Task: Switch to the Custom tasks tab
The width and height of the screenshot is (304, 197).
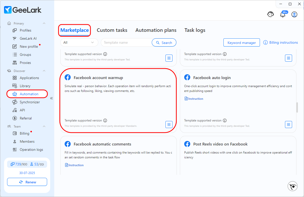Action: [x=112, y=30]
